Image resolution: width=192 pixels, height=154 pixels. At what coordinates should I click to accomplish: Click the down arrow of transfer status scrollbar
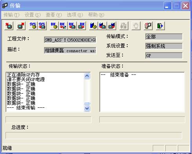[87, 109]
